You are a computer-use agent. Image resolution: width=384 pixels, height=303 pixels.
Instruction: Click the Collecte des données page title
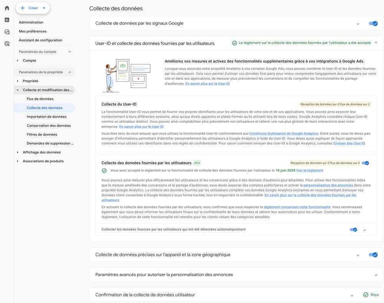pyautogui.click(x=116, y=8)
